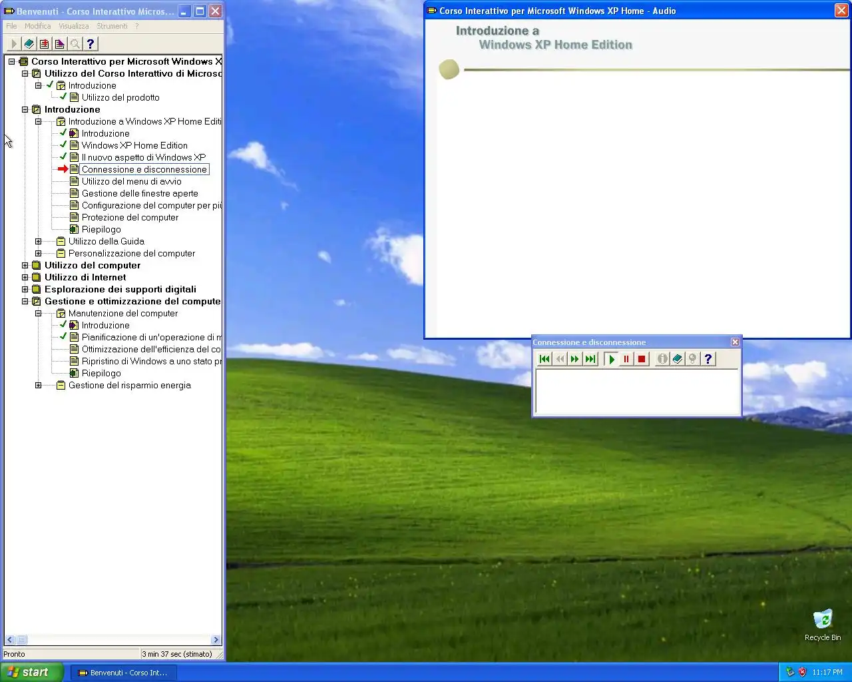Select Riepilogo under Ripristino di Windows
Image resolution: width=852 pixels, height=682 pixels.
pyautogui.click(x=101, y=373)
